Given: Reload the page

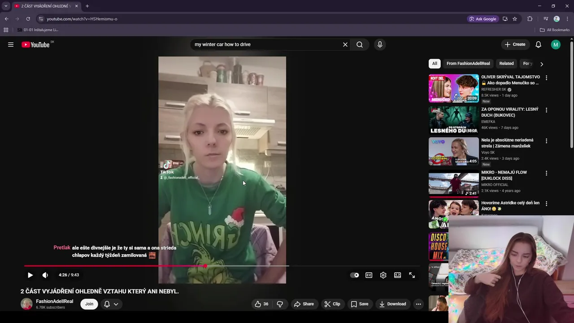Looking at the screenshot, I should point(28,19).
